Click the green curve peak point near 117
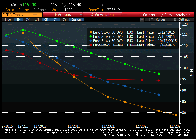 (23, 30)
